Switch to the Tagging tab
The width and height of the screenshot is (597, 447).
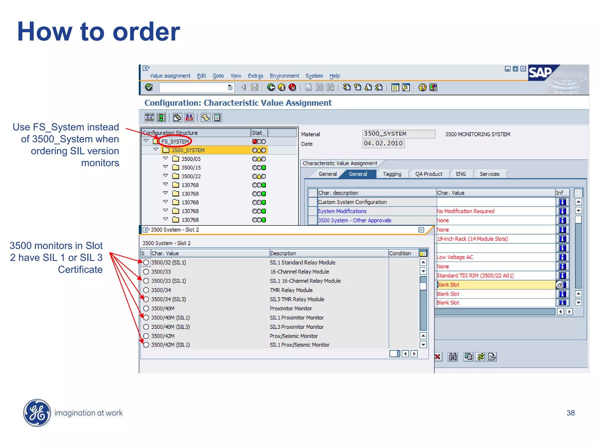coord(392,174)
